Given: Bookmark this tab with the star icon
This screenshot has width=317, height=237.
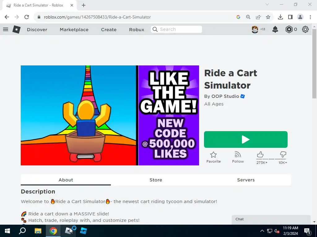Looking at the screenshot, I should click(x=268, y=17).
